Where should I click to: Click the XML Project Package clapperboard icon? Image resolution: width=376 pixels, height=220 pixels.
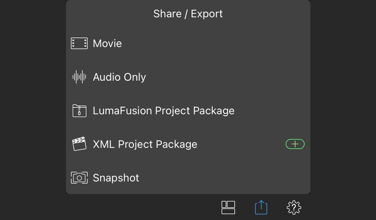click(79, 144)
